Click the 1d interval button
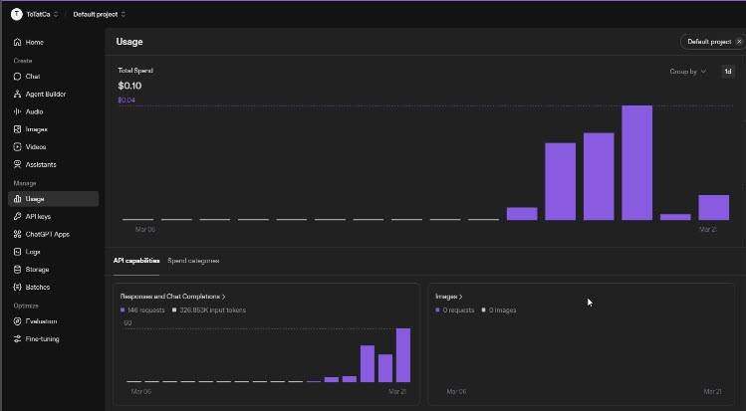This screenshot has width=746, height=411. click(727, 72)
